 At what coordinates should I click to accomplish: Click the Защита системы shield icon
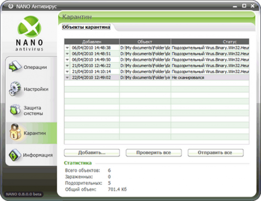(15, 110)
